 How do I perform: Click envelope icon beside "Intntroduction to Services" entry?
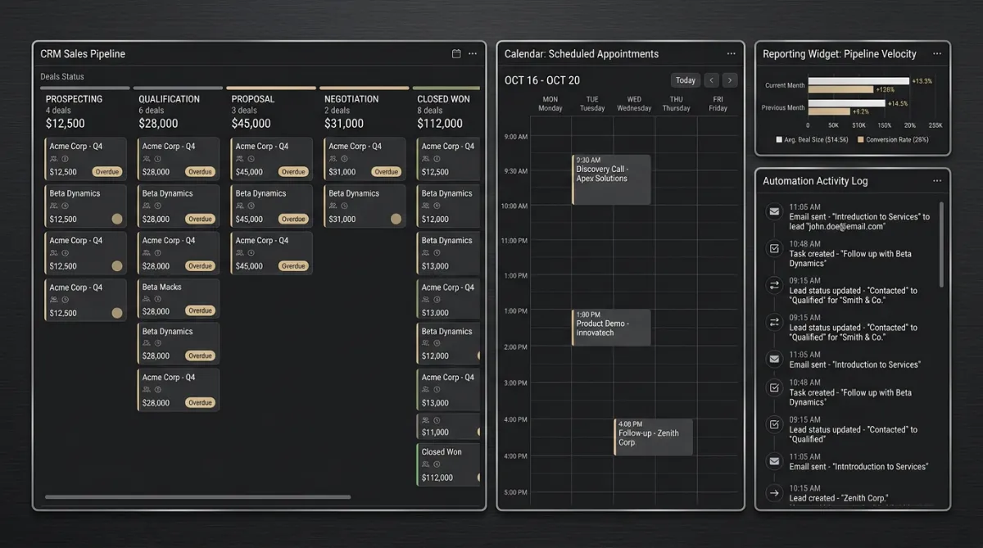pos(774,461)
